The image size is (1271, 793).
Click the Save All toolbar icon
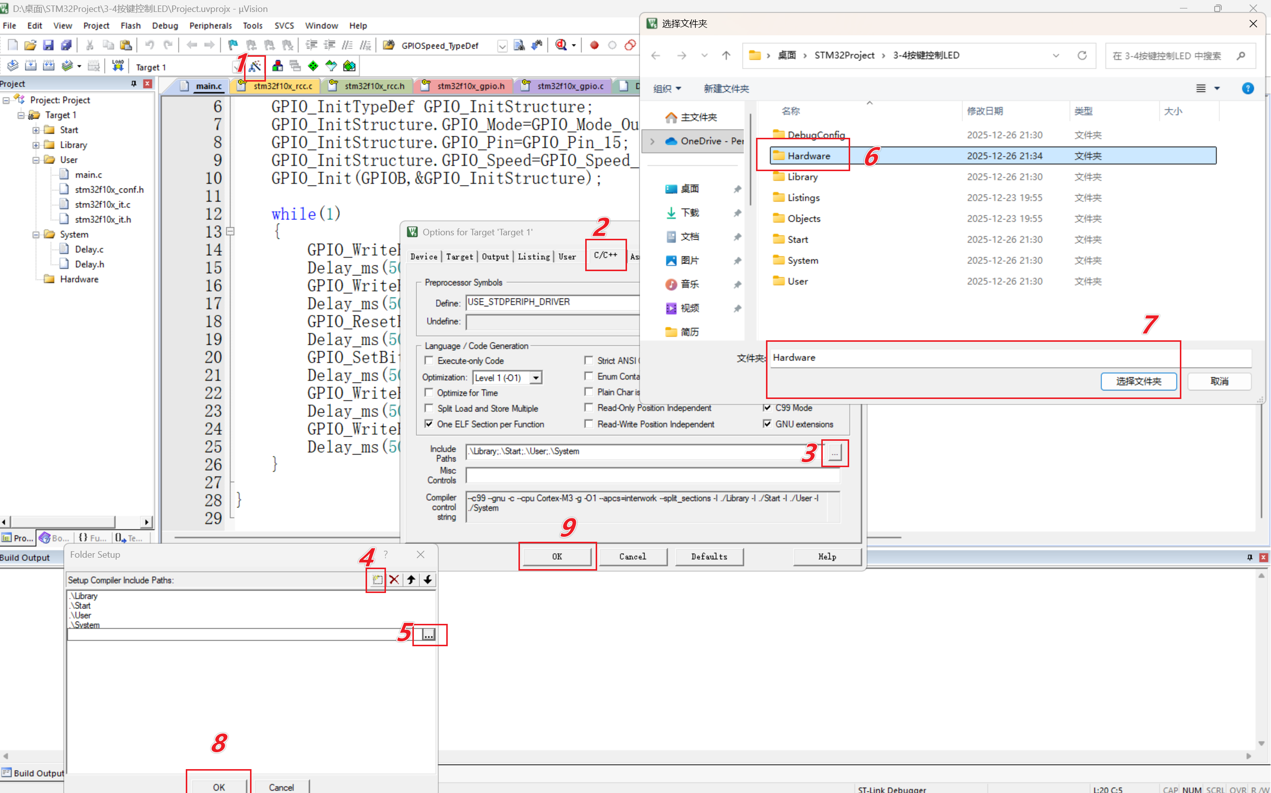66,45
